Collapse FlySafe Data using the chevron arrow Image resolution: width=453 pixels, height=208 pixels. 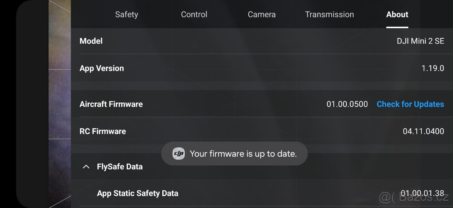coord(86,167)
